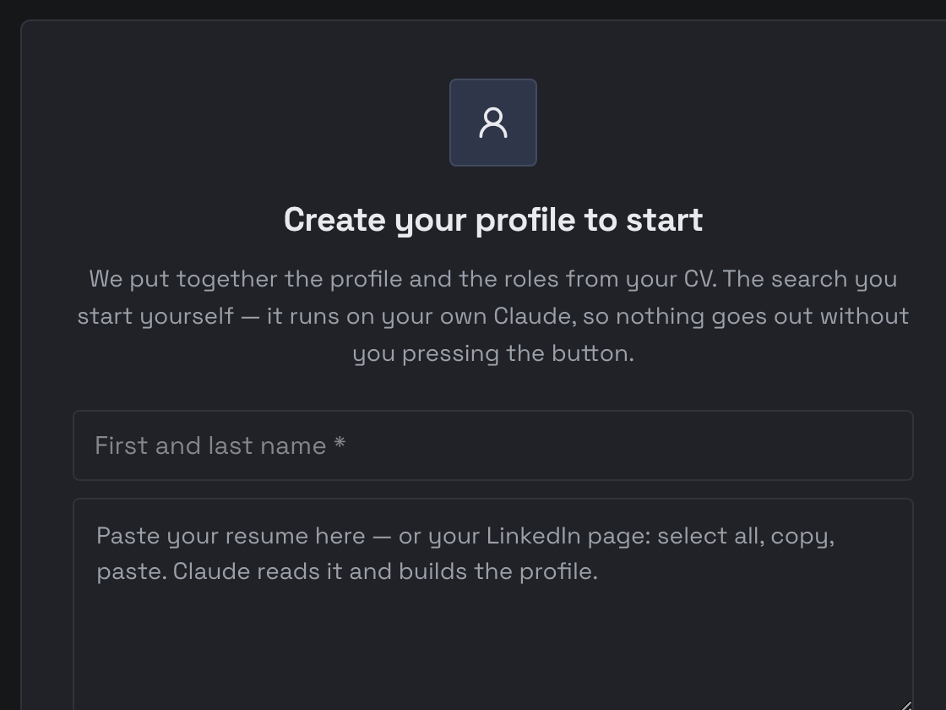Select the blue avatar placeholder tile

pos(493,123)
